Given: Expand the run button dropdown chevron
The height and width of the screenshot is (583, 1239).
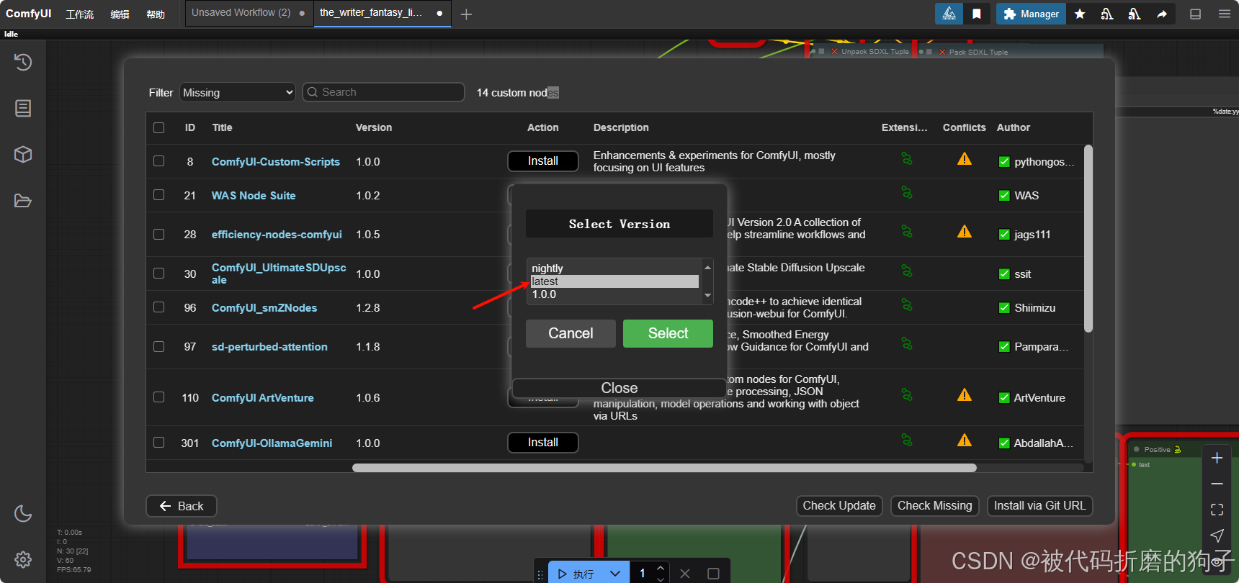Looking at the screenshot, I should click(614, 574).
